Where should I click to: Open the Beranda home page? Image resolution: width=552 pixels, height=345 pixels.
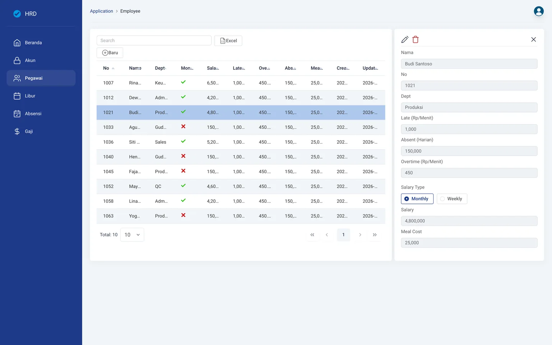pyautogui.click(x=41, y=43)
